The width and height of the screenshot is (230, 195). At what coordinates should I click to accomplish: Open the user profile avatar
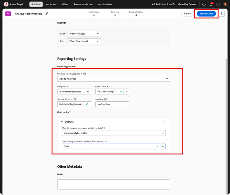225,4
